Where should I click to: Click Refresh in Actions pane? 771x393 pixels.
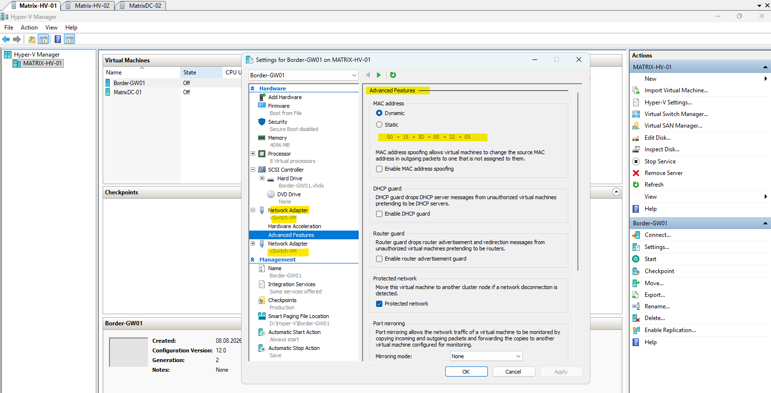click(x=654, y=185)
